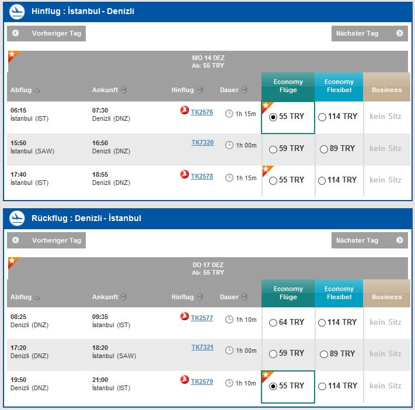
Task: Click the Turkish Airlines logo next to TK2576
Action: [184, 110]
